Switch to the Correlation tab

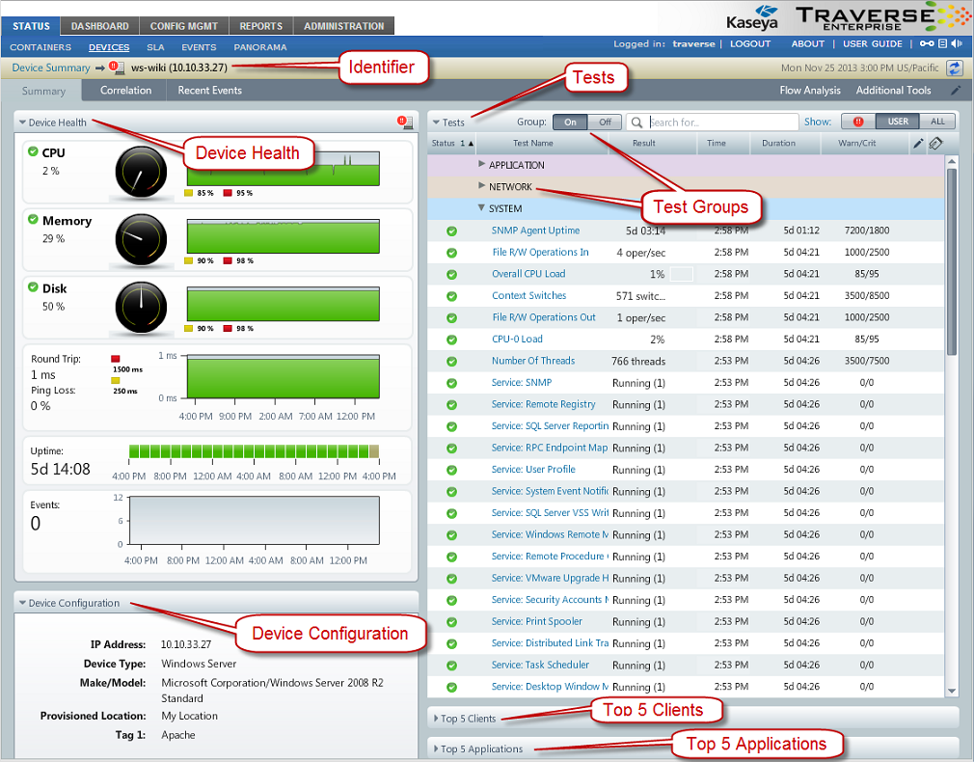point(126,91)
